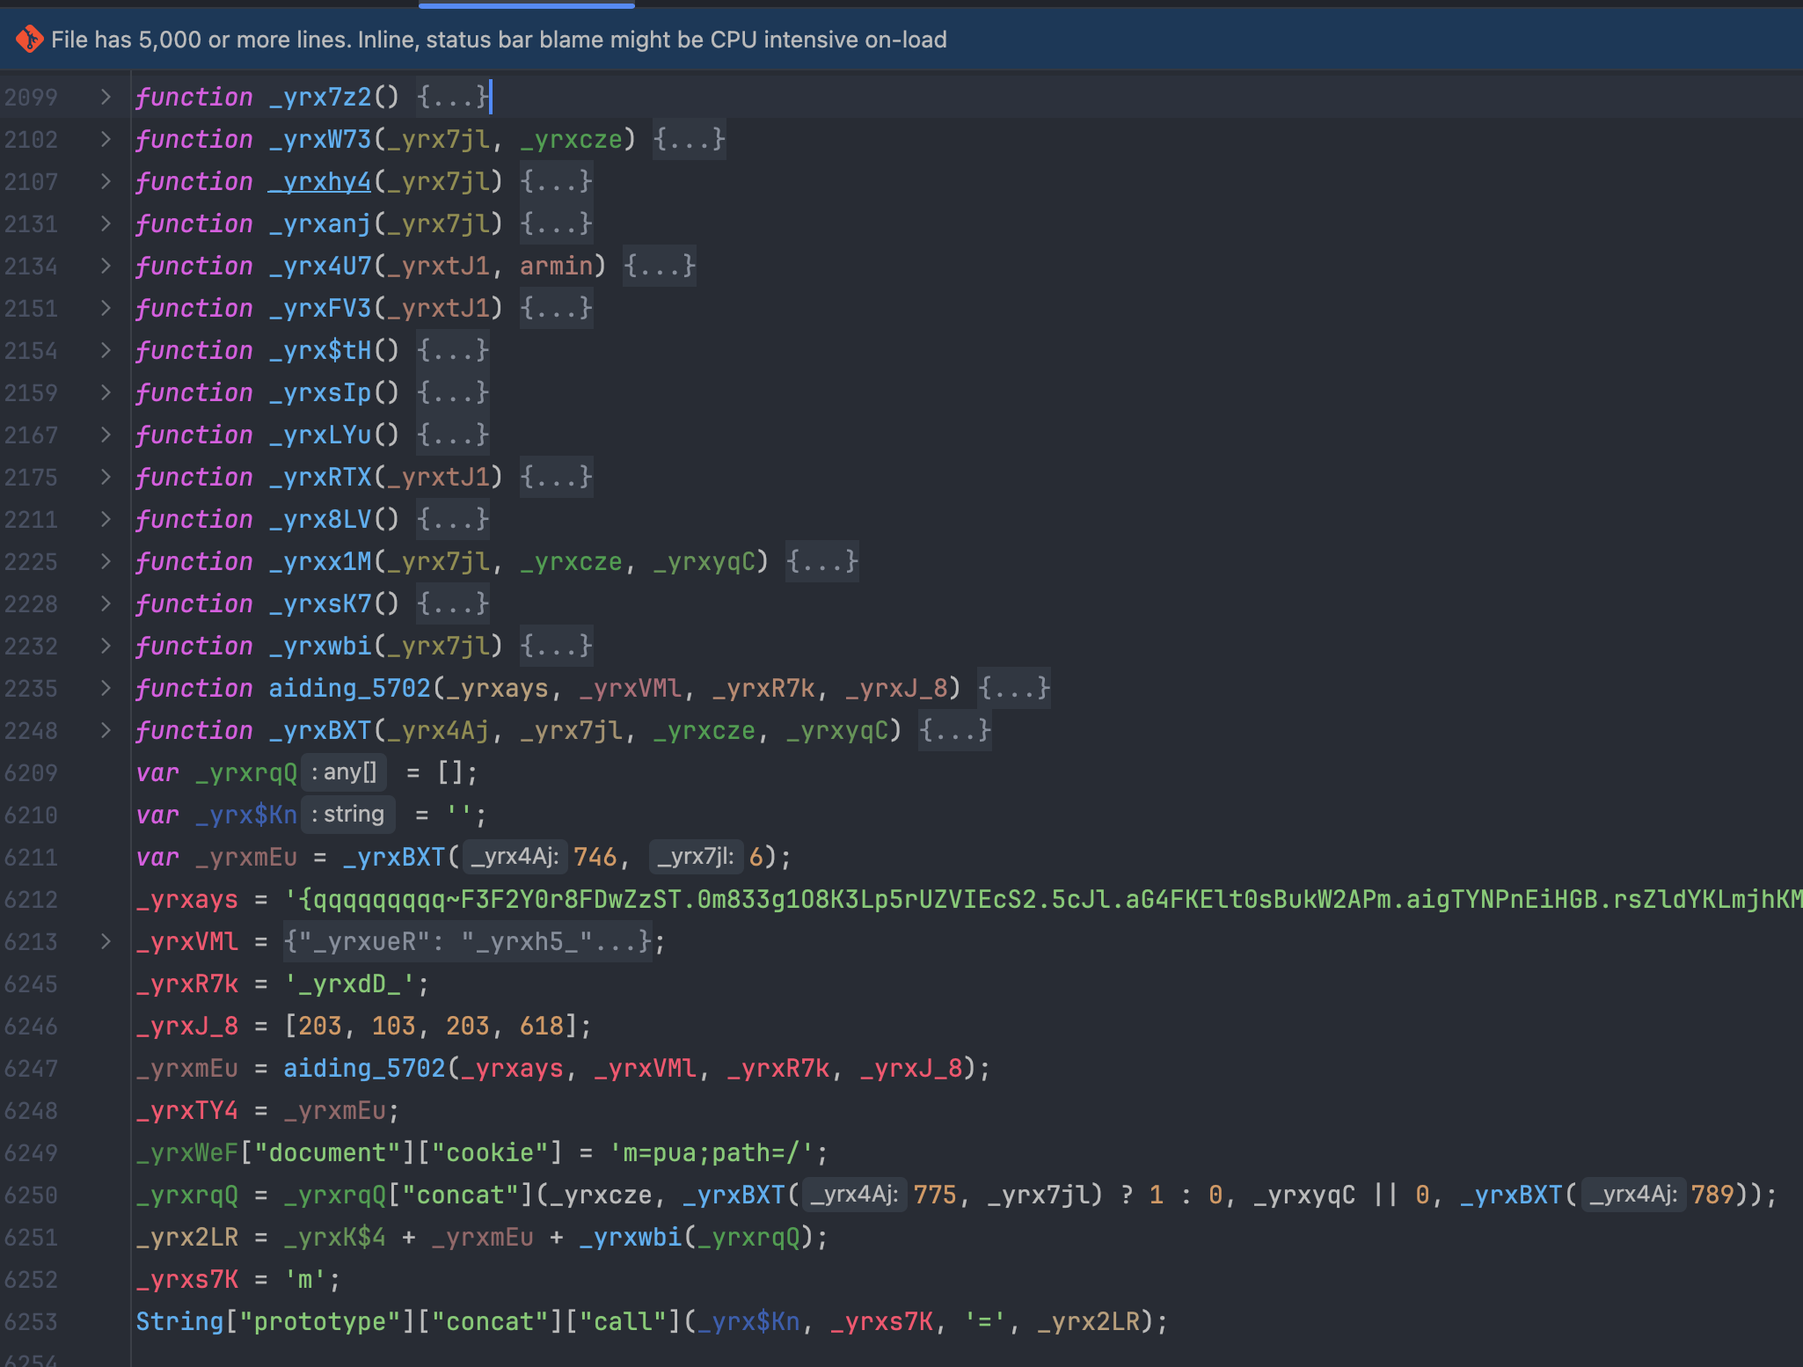The image size is (1803, 1367).
Task: Unfold function _yrx4U7 with gutter arrow
Action: tap(106, 266)
